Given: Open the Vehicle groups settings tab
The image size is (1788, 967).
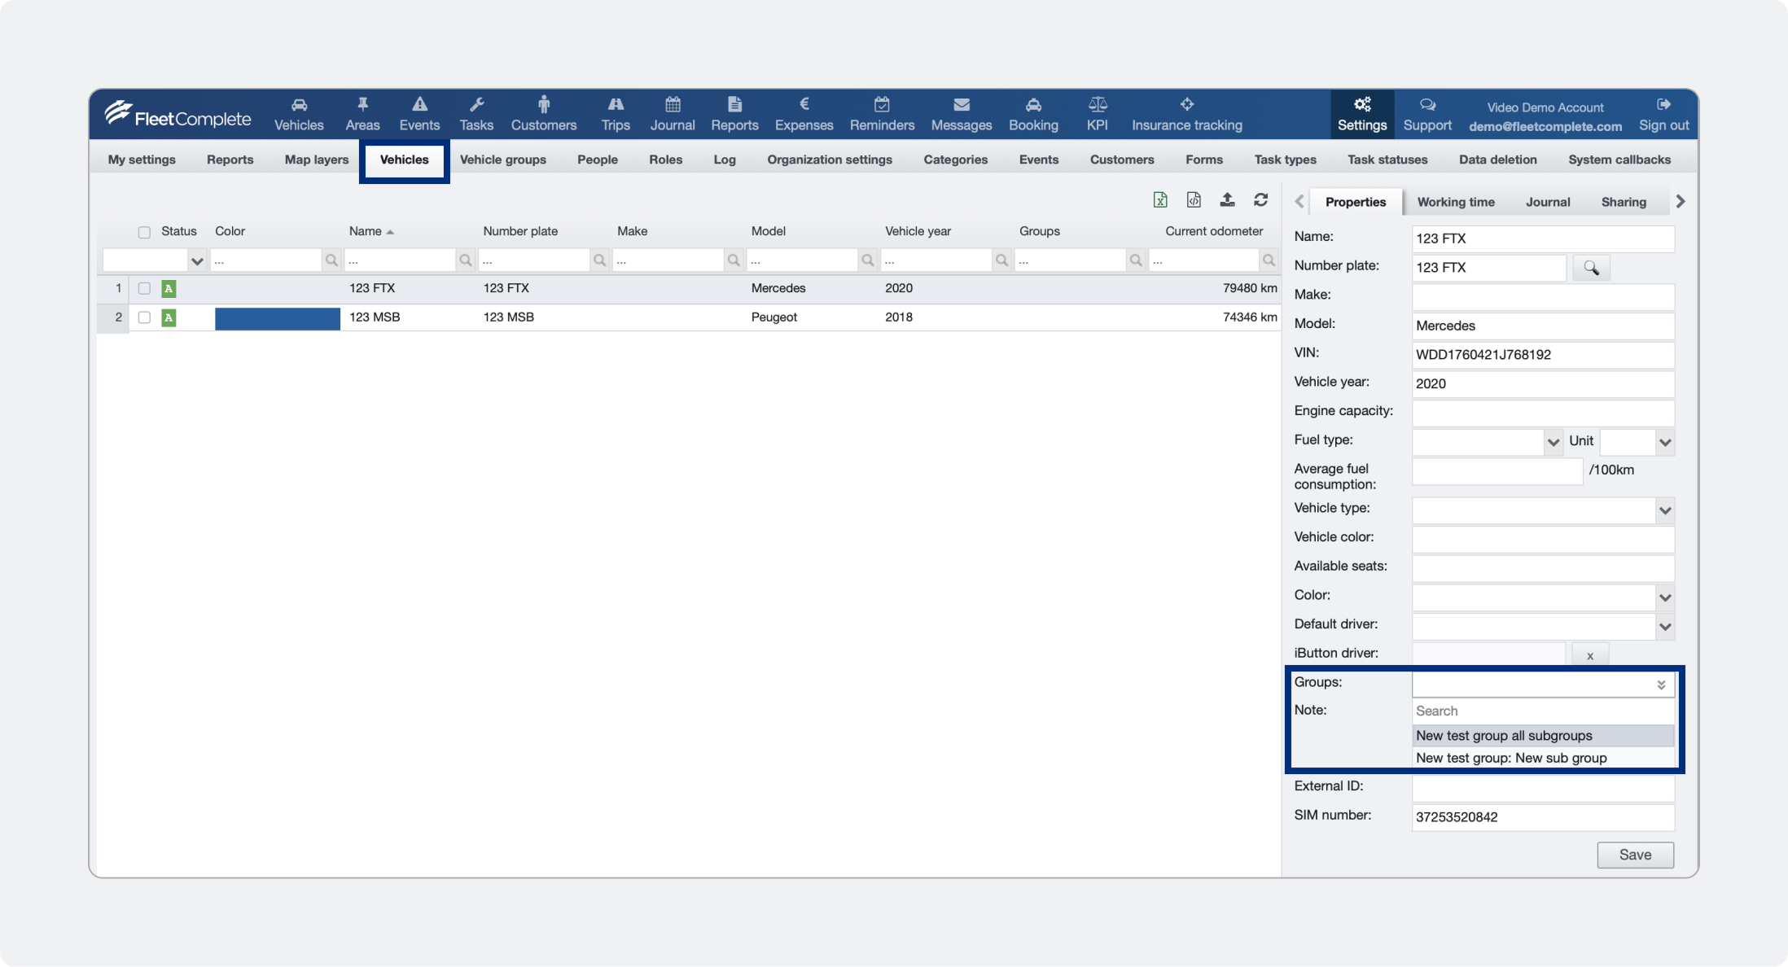Looking at the screenshot, I should coord(502,160).
